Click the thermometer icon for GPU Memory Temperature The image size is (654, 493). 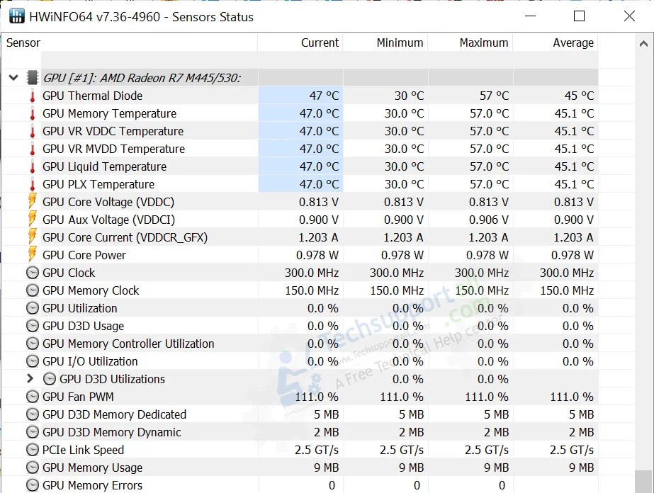32,113
